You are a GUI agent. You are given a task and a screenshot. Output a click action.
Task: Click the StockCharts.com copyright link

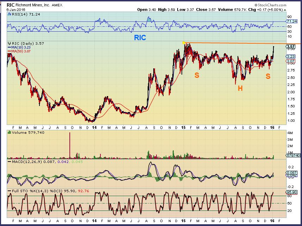tap(270, 5)
